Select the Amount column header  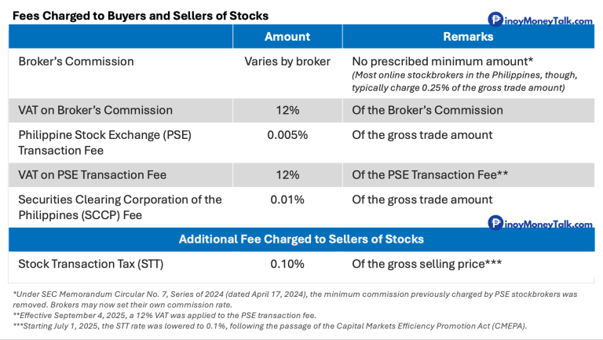point(287,37)
